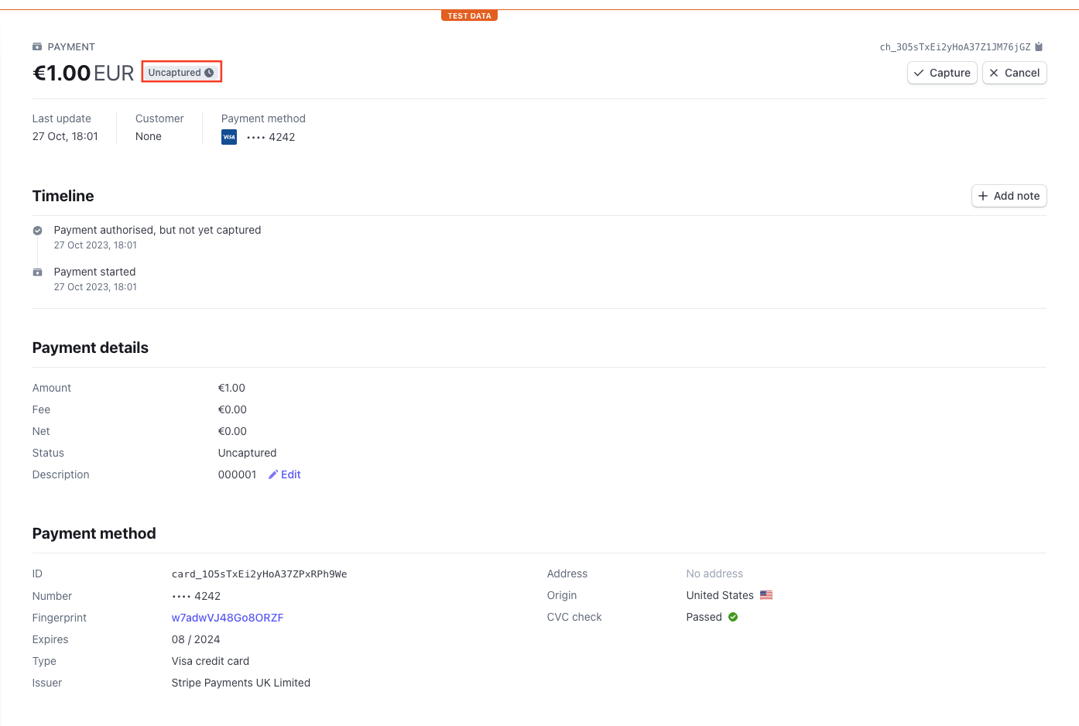Image resolution: width=1079 pixels, height=726 pixels.
Task: Select the charge ID text ch_3O5sTxEi2yHoA37Z1JM76jGZ
Action: tap(954, 47)
